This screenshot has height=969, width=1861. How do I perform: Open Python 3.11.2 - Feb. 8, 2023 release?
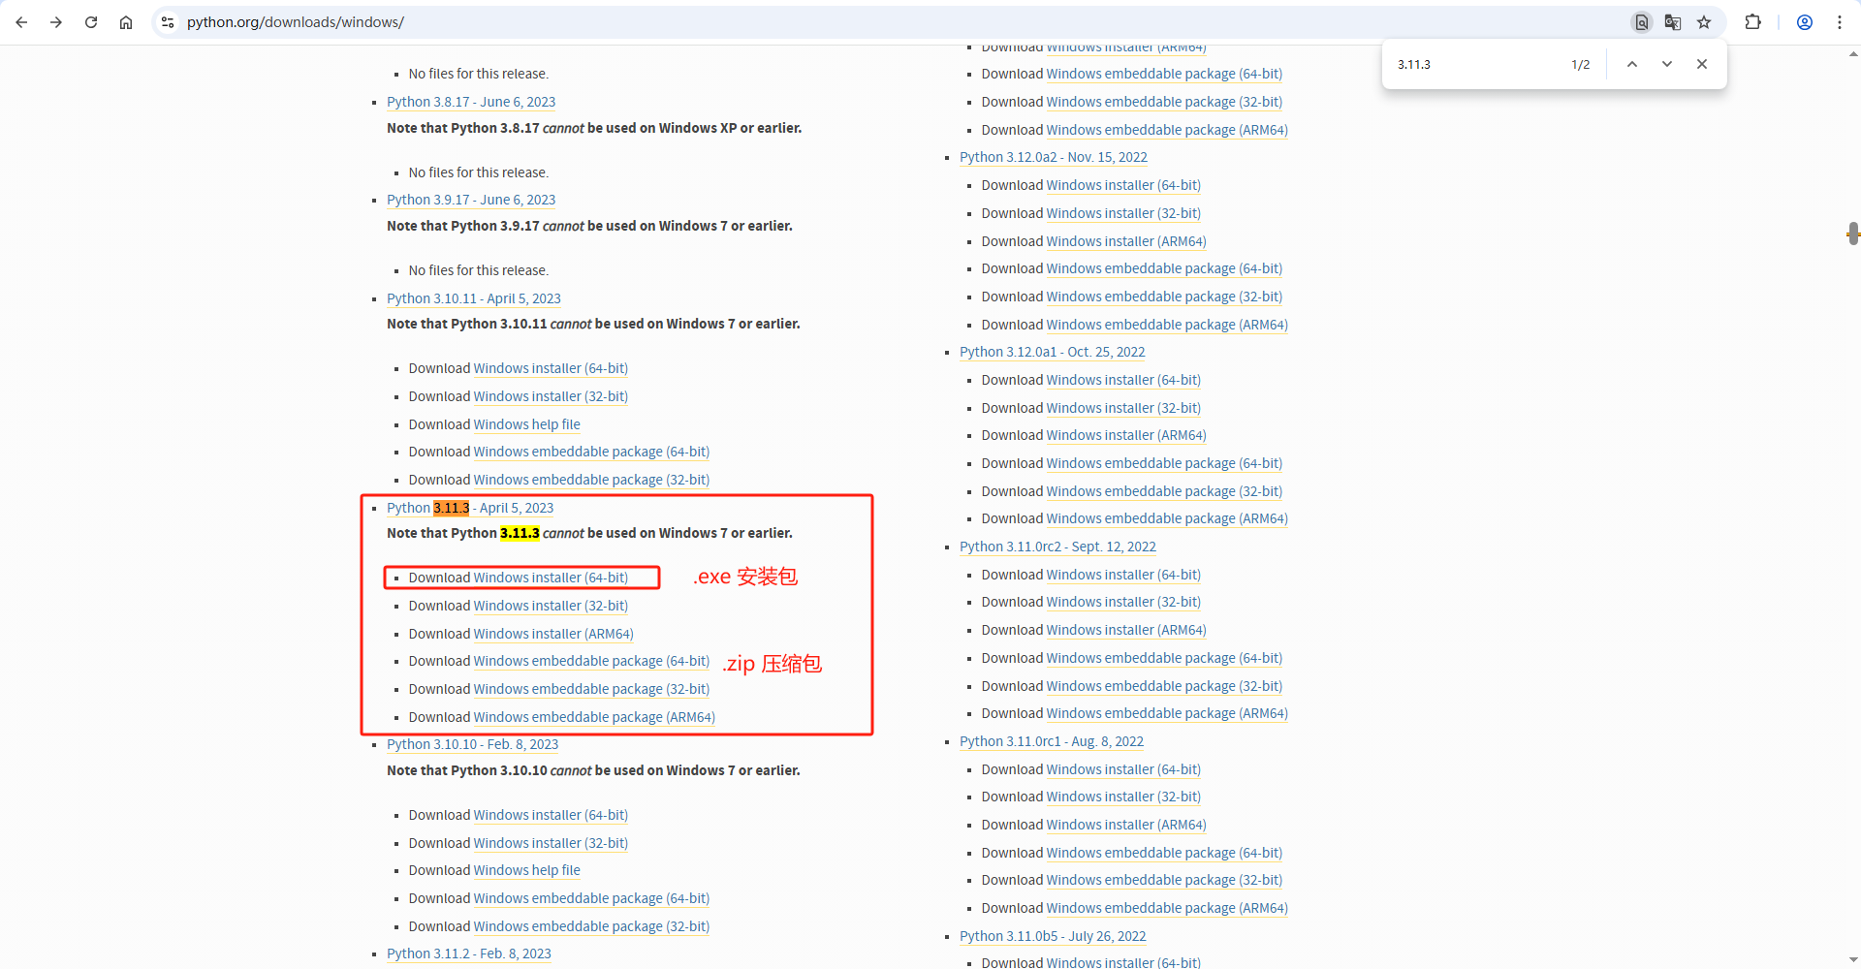[x=469, y=953]
